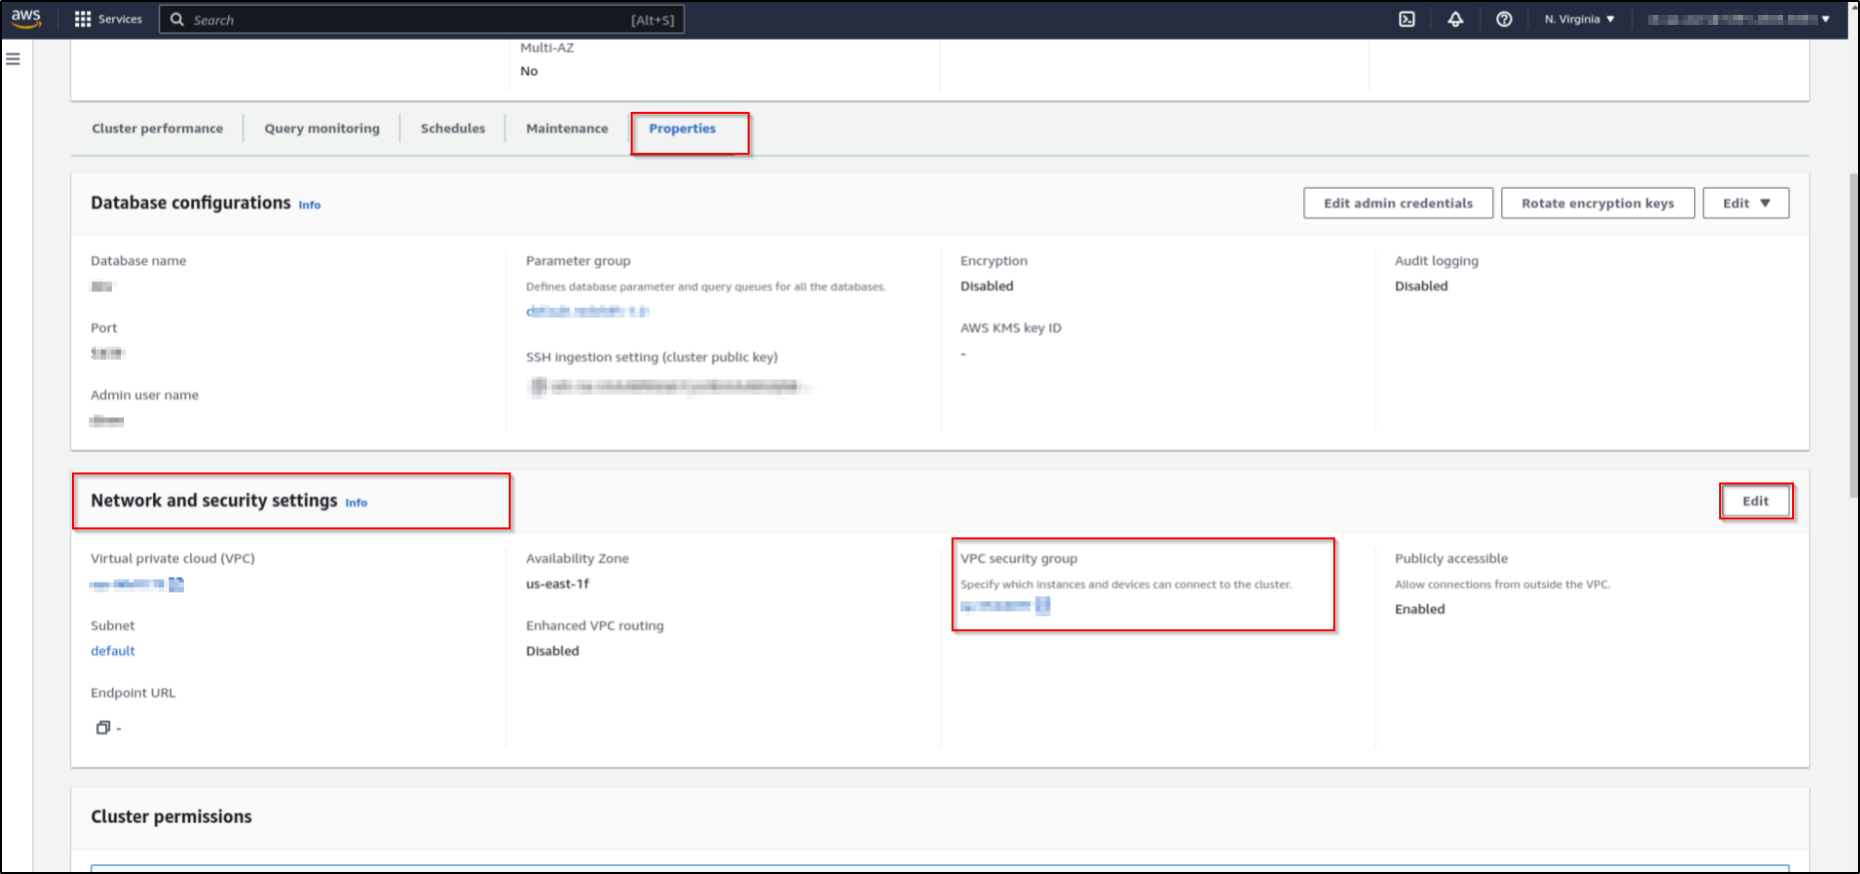Click the Enhanced VPC routing Disabled value

(553, 651)
